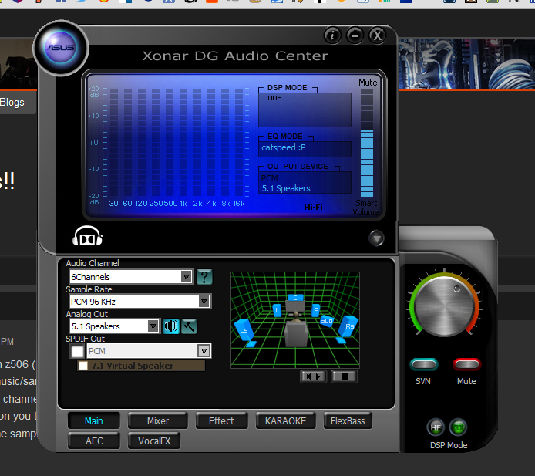Minimize the Xonar DG Audio Center

click(355, 35)
